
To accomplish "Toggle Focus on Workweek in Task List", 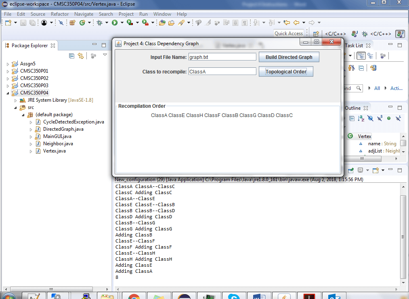I will click(383, 56).
